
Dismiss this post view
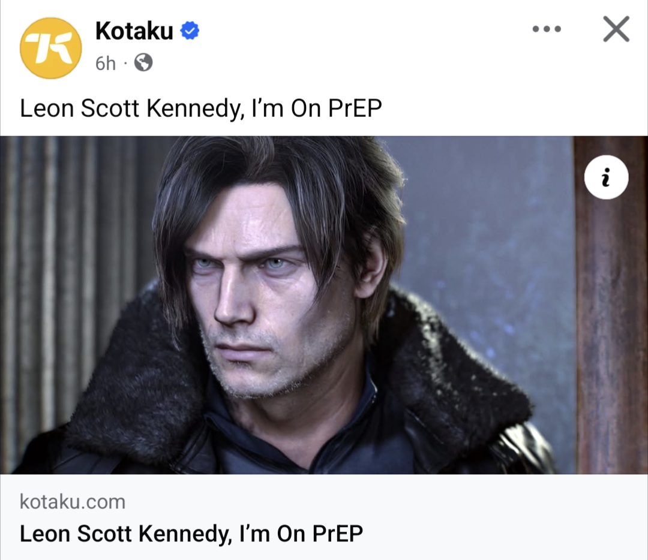click(616, 29)
